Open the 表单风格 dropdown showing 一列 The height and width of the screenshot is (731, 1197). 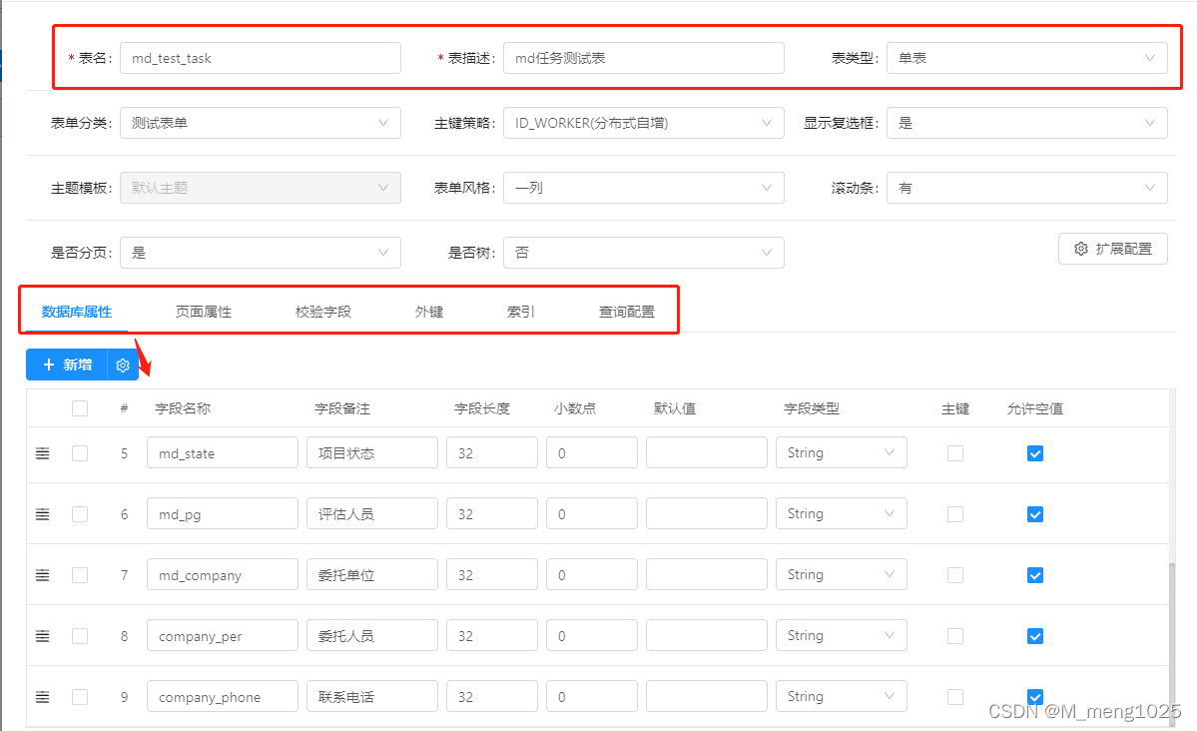[644, 188]
